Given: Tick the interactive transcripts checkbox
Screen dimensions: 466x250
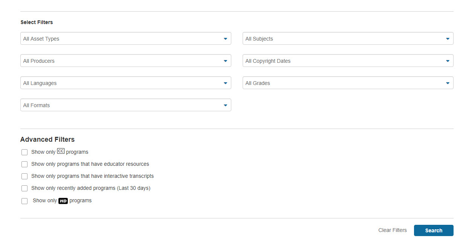Looking at the screenshot, I should [24, 176].
